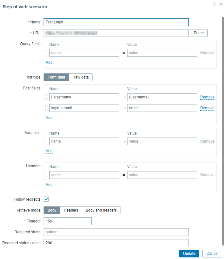Add a new variable row
Image resolution: width=224 pixels, height=259 pixels.
coord(49,151)
